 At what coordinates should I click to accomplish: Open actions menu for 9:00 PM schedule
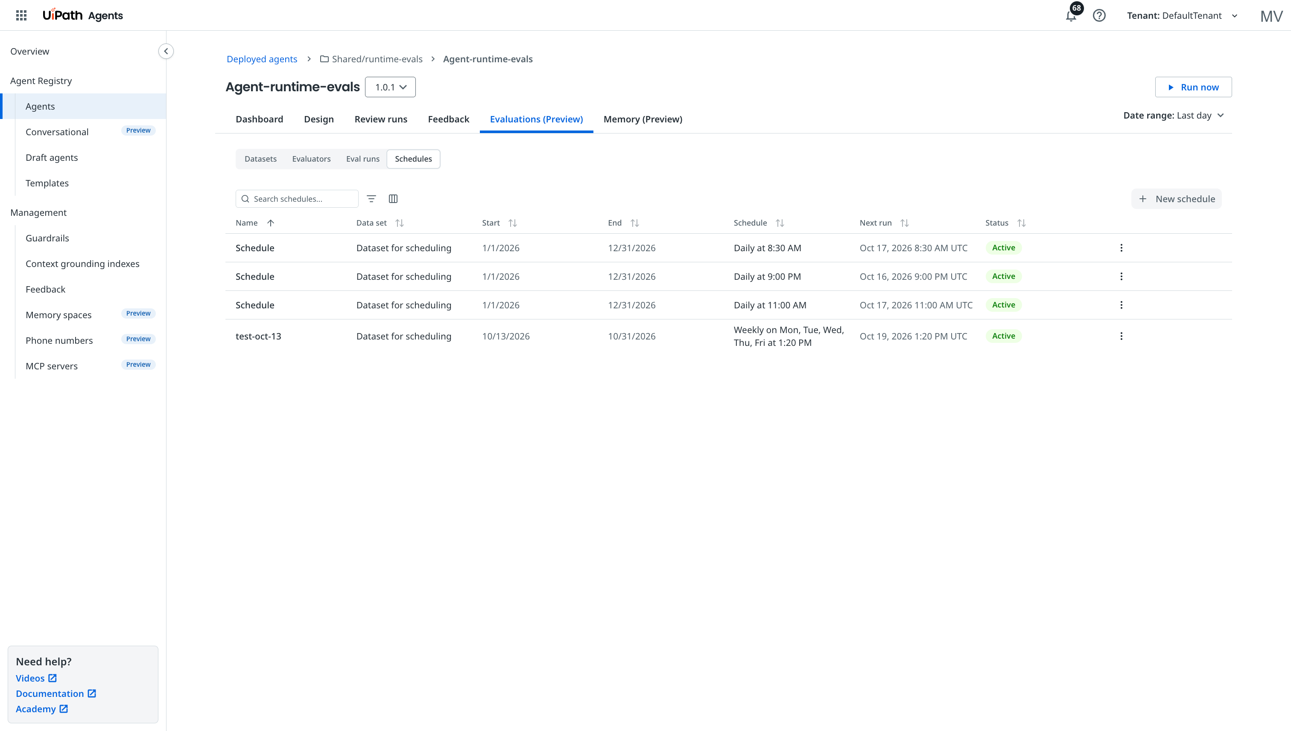point(1121,277)
